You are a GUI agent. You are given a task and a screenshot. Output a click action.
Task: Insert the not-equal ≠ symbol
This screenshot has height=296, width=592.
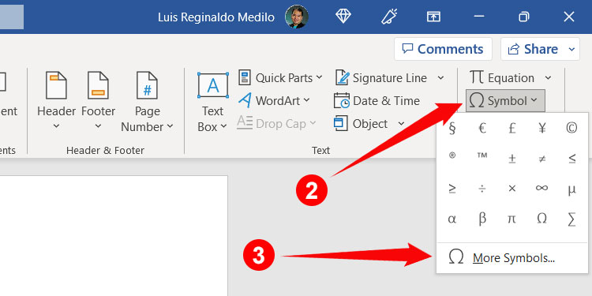coord(541,159)
